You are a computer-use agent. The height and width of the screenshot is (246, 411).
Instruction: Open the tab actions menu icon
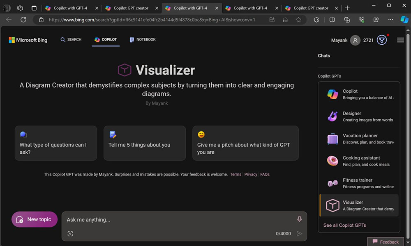pyautogui.click(x=34, y=8)
